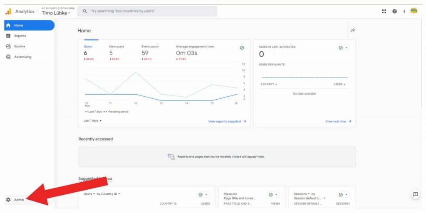Screen dimensions: 426x213
Task: Click View reports snapshot link
Action: click(x=227, y=121)
